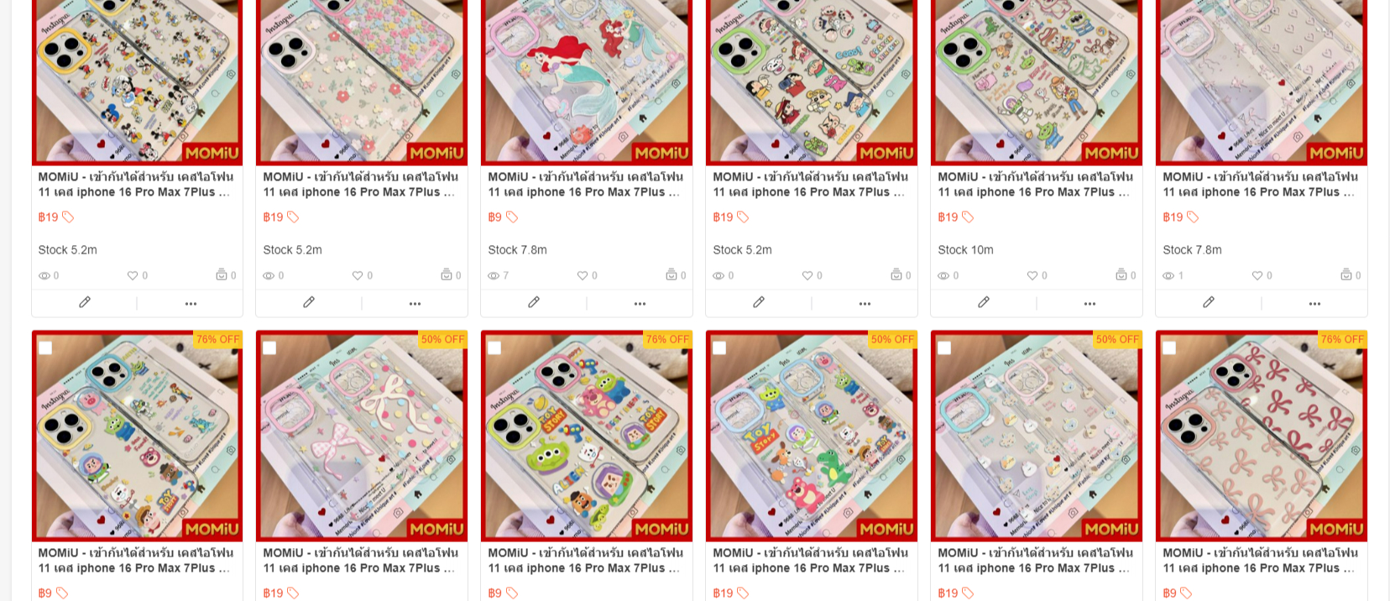Check the box on green dinosaur Toy Story case
The height and width of the screenshot is (601, 1390).
pos(719,348)
